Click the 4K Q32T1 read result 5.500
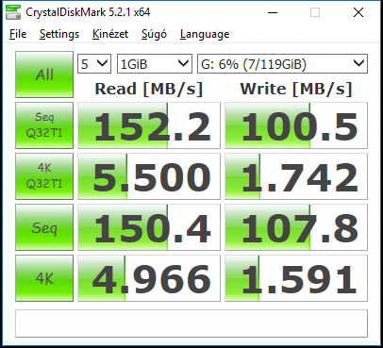 pos(149,176)
